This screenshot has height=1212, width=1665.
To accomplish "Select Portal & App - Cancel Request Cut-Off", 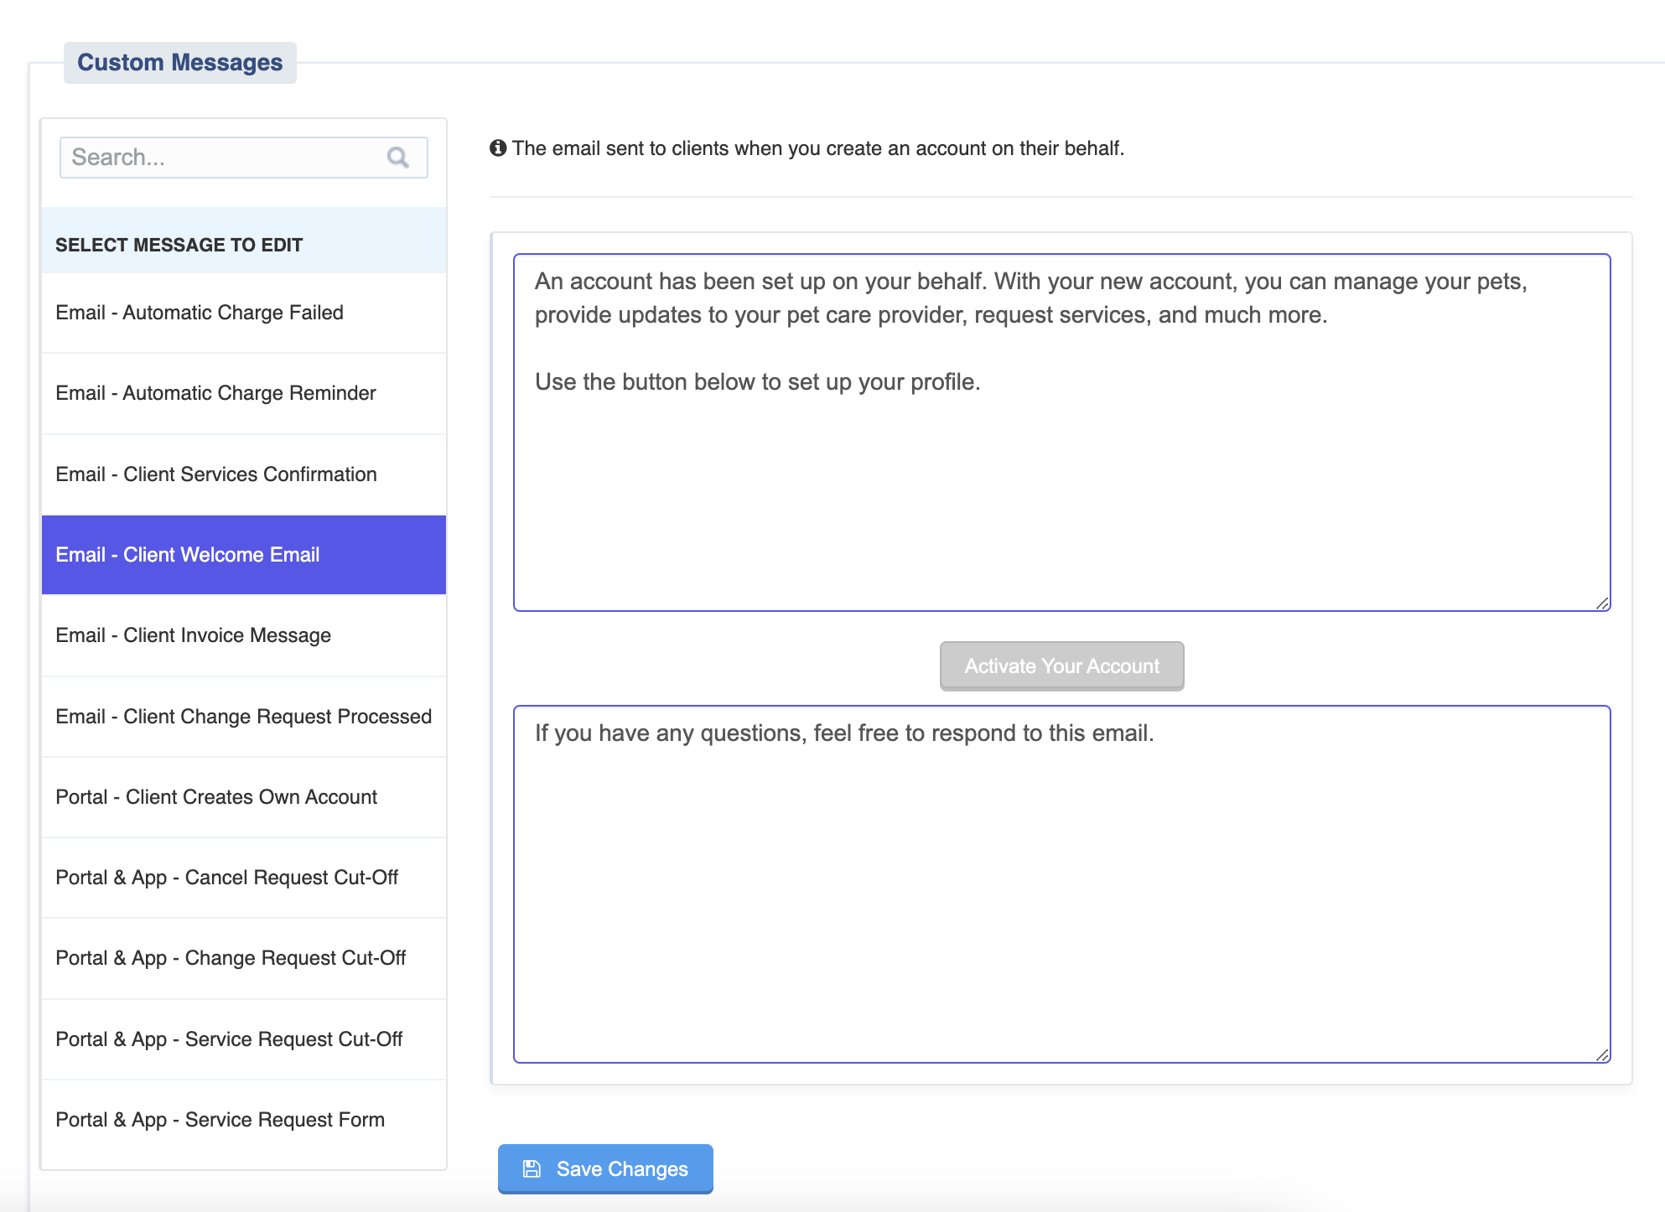I will (244, 878).
